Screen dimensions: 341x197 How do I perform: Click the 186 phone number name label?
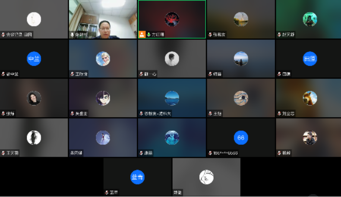tap(225, 153)
